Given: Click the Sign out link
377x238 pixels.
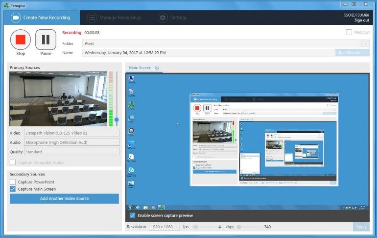Looking at the screenshot, I should click(x=361, y=20).
